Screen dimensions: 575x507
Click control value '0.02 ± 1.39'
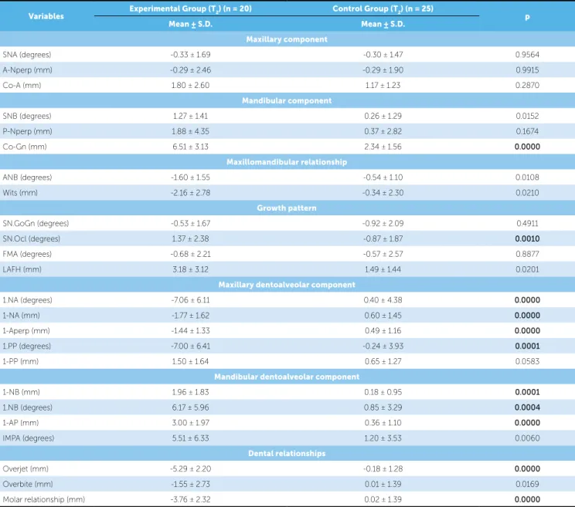[x=383, y=499]
